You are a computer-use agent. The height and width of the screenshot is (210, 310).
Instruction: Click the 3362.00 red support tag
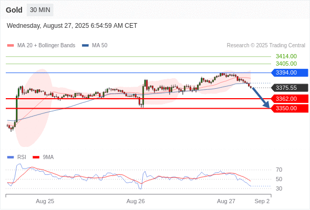290,99
